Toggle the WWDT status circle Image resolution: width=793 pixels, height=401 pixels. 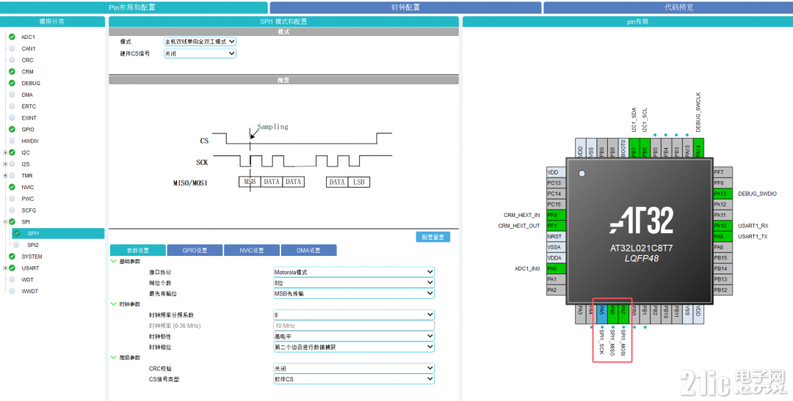12,291
